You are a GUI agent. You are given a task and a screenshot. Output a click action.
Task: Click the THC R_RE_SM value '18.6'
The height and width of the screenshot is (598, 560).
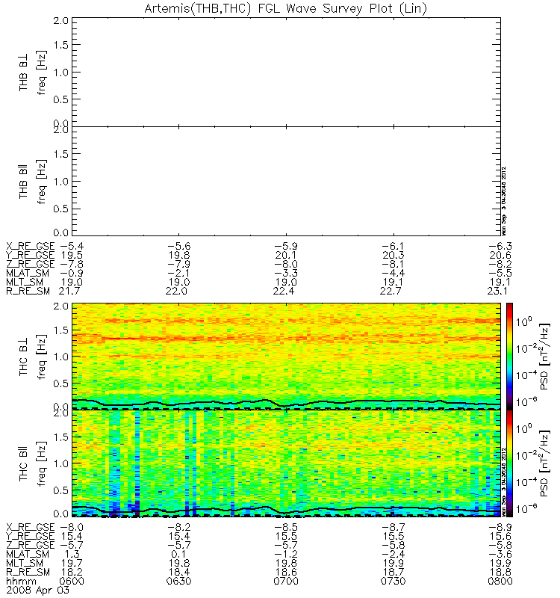point(286,572)
